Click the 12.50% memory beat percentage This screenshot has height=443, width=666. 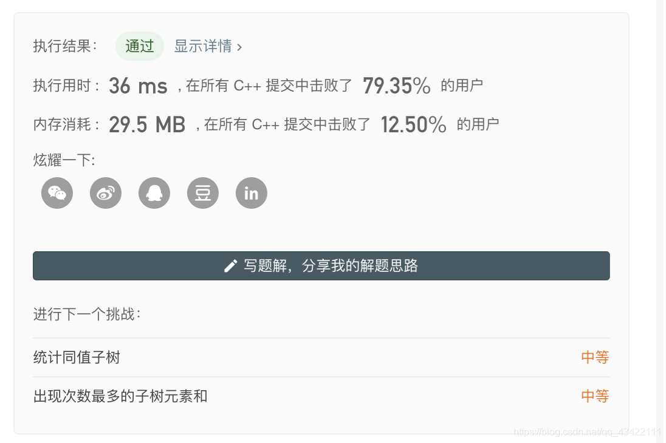[413, 124]
